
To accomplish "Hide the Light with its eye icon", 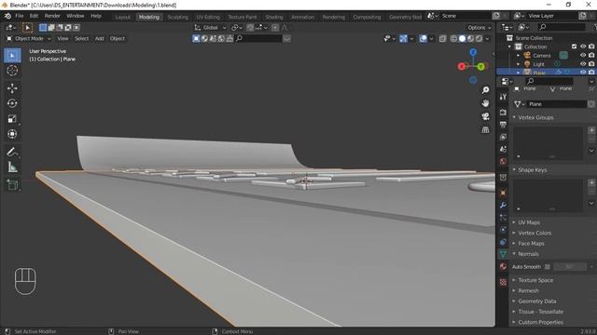I will pos(583,64).
